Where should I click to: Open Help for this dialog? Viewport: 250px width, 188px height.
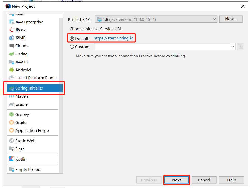(x=232, y=180)
